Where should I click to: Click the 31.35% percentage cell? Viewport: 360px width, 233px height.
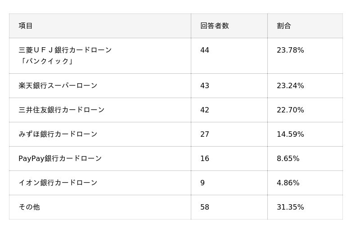click(x=290, y=207)
